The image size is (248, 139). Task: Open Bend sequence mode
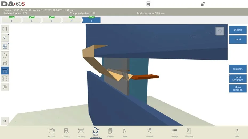(95, 133)
